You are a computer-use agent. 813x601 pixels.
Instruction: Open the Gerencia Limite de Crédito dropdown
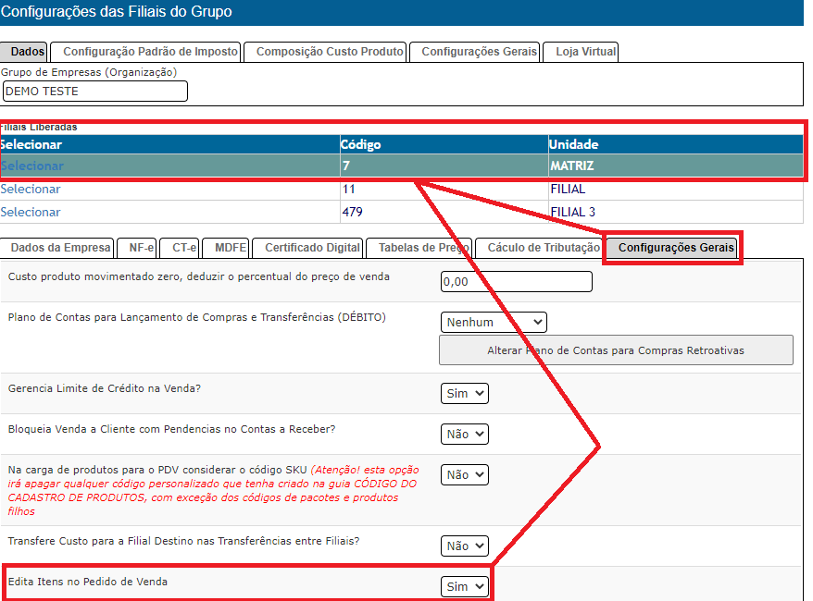(x=464, y=394)
